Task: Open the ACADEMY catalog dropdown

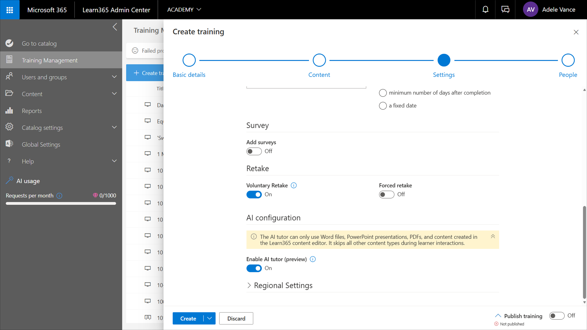Action: pos(184,10)
